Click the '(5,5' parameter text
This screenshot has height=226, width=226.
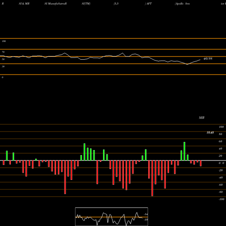(x=116, y=4)
